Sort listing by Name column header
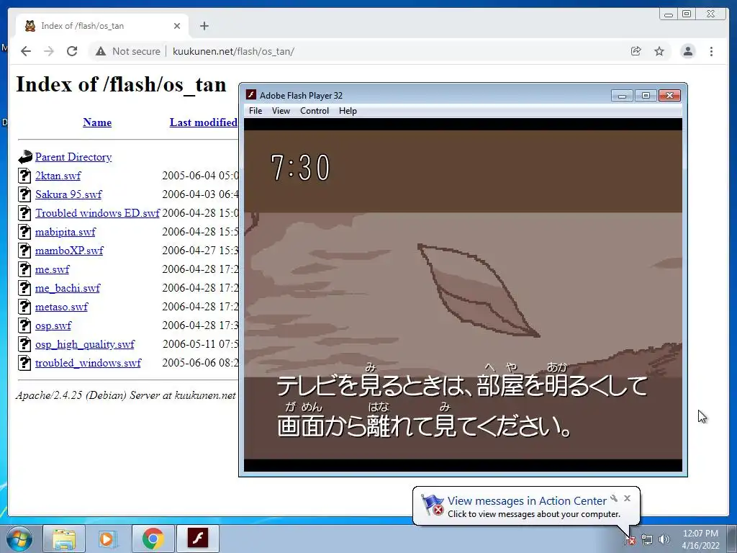This screenshot has width=737, height=553. coord(97,122)
